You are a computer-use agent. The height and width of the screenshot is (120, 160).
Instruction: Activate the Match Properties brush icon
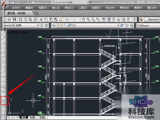(x=56, y=20)
